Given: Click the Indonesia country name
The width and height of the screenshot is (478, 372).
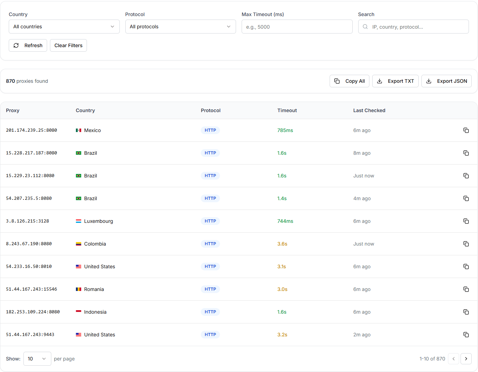Looking at the screenshot, I should pos(95,312).
